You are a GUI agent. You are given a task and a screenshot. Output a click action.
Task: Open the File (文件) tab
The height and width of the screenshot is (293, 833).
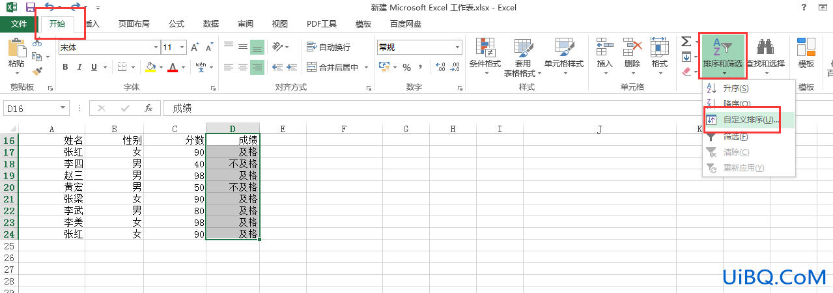19,24
